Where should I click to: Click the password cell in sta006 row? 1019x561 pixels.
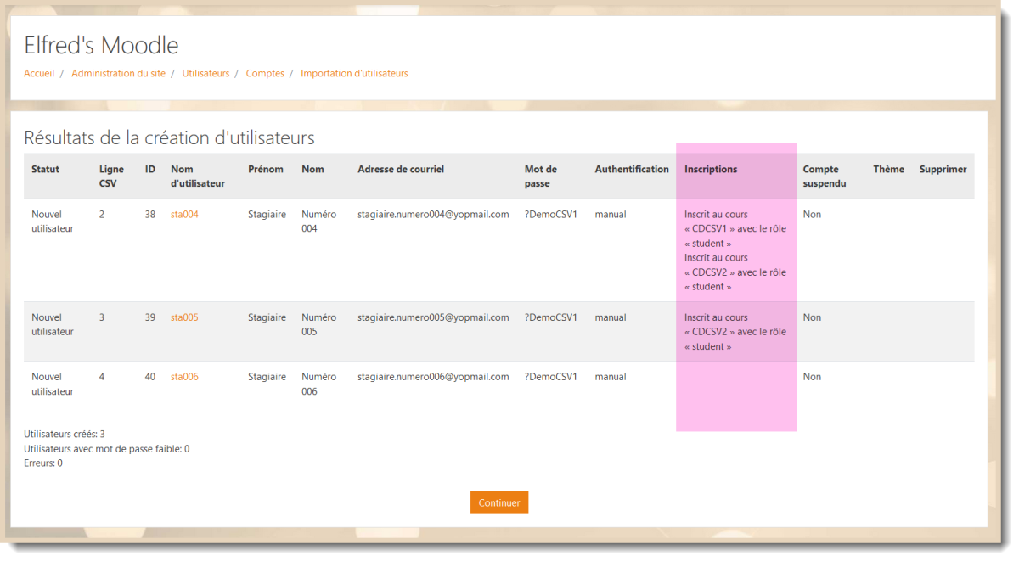551,377
